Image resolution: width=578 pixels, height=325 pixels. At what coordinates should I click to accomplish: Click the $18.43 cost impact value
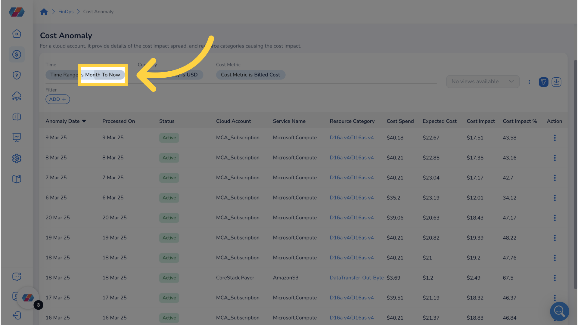pyautogui.click(x=475, y=218)
